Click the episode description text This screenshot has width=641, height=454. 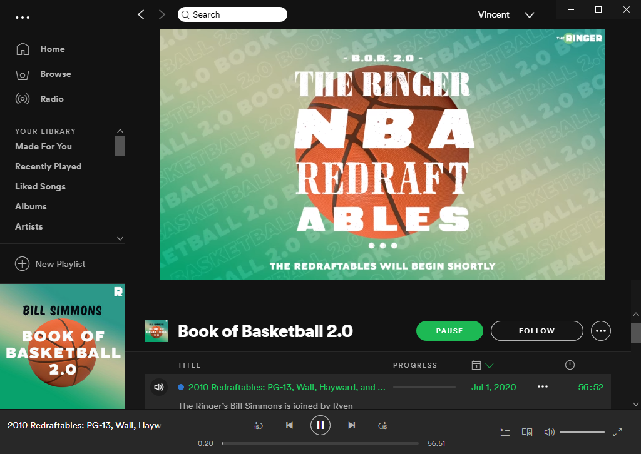(265, 405)
